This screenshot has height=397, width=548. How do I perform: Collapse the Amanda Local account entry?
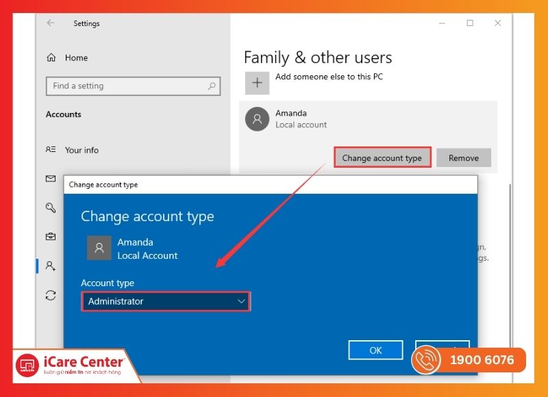click(368, 119)
